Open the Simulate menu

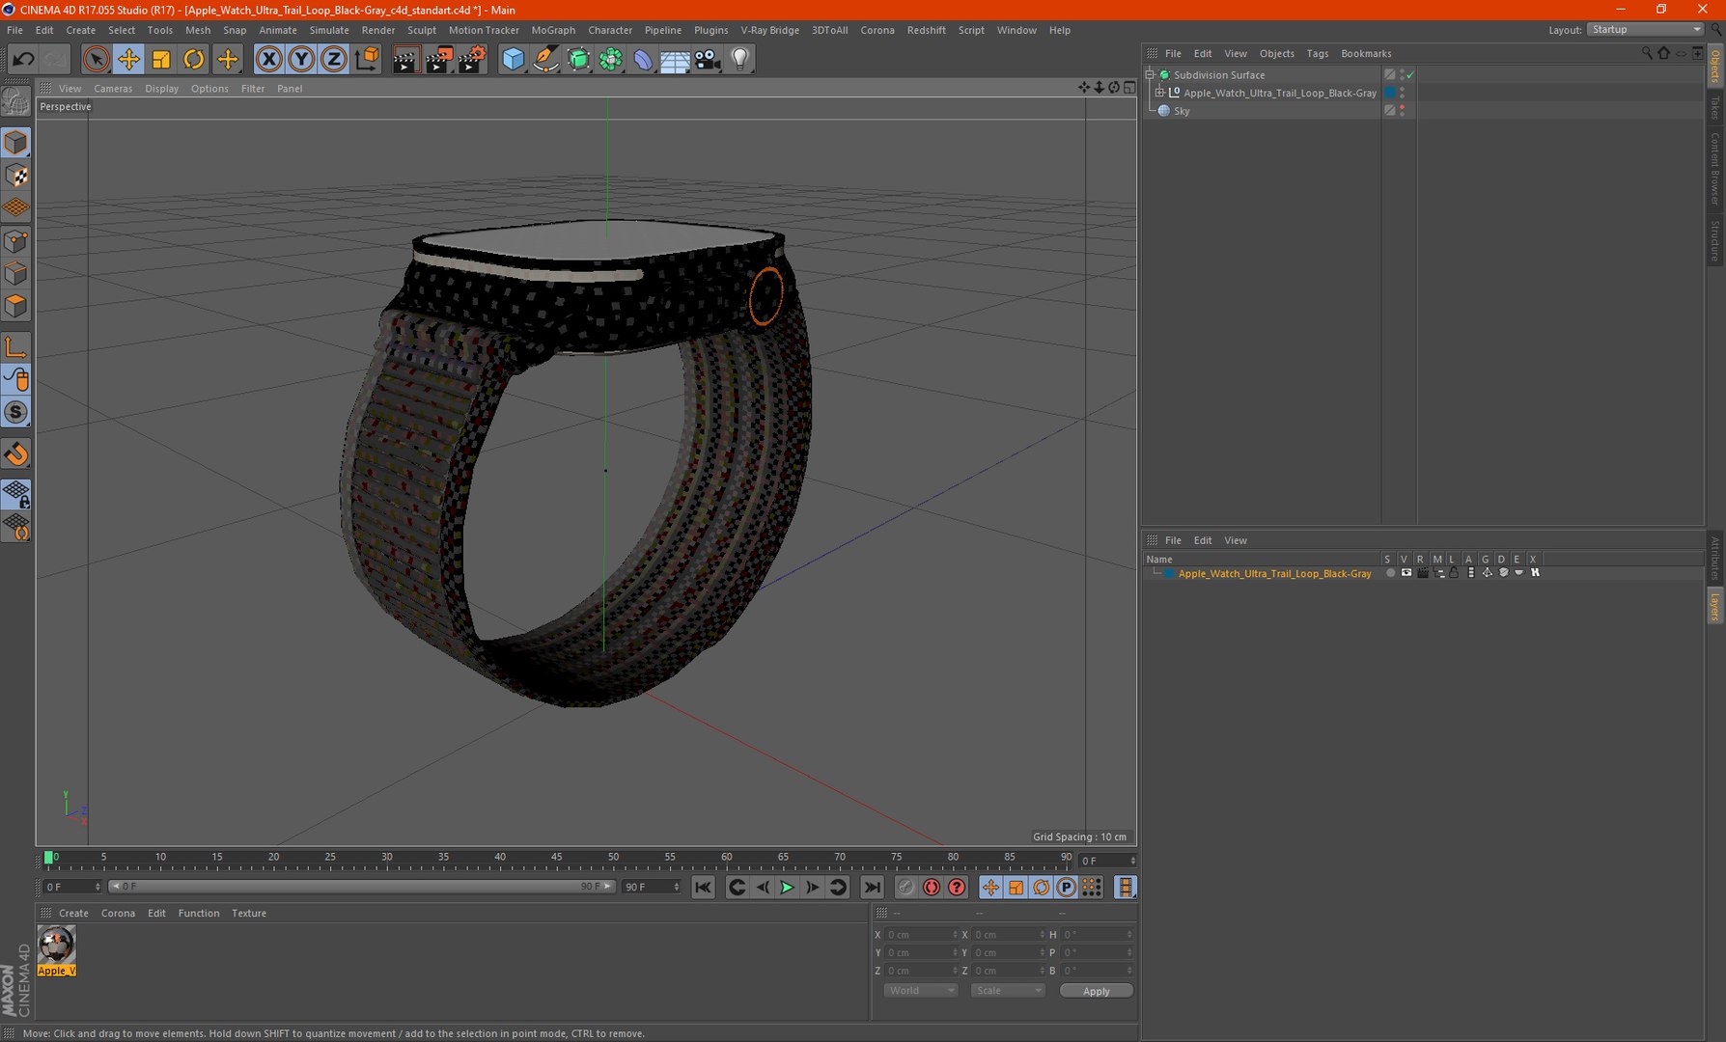point(329,30)
